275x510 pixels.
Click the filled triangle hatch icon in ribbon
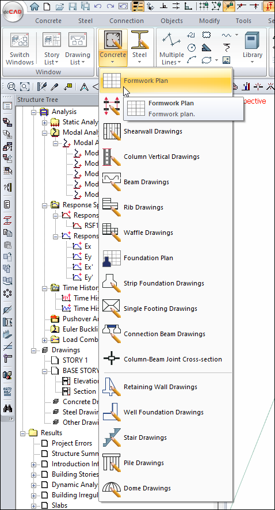(207, 48)
